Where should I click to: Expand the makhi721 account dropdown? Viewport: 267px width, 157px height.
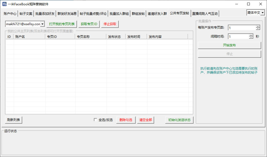point(42,24)
